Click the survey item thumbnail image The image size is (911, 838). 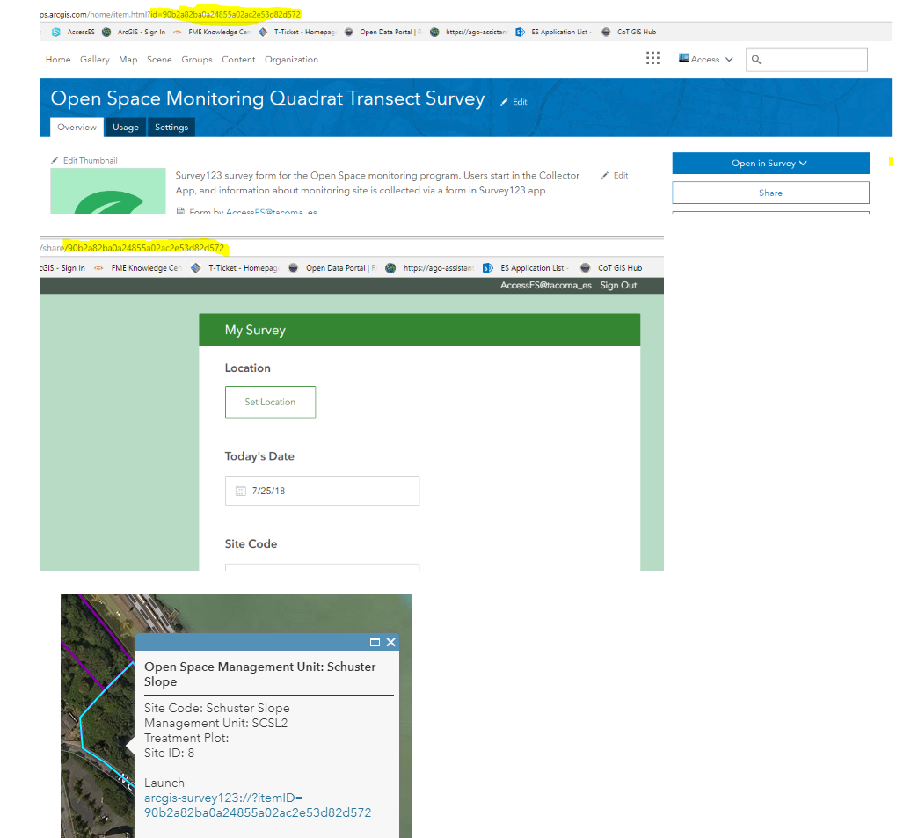point(108,191)
